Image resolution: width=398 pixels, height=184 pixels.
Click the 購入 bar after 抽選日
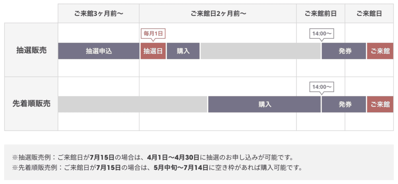point(183,51)
